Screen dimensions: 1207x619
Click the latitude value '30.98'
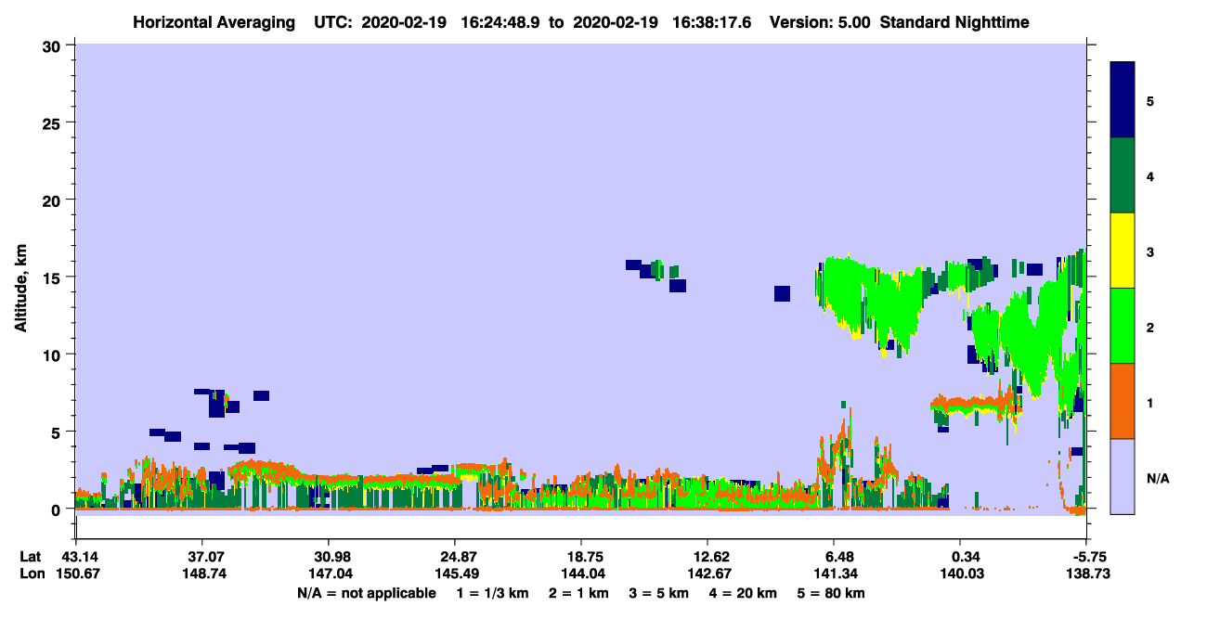click(332, 556)
